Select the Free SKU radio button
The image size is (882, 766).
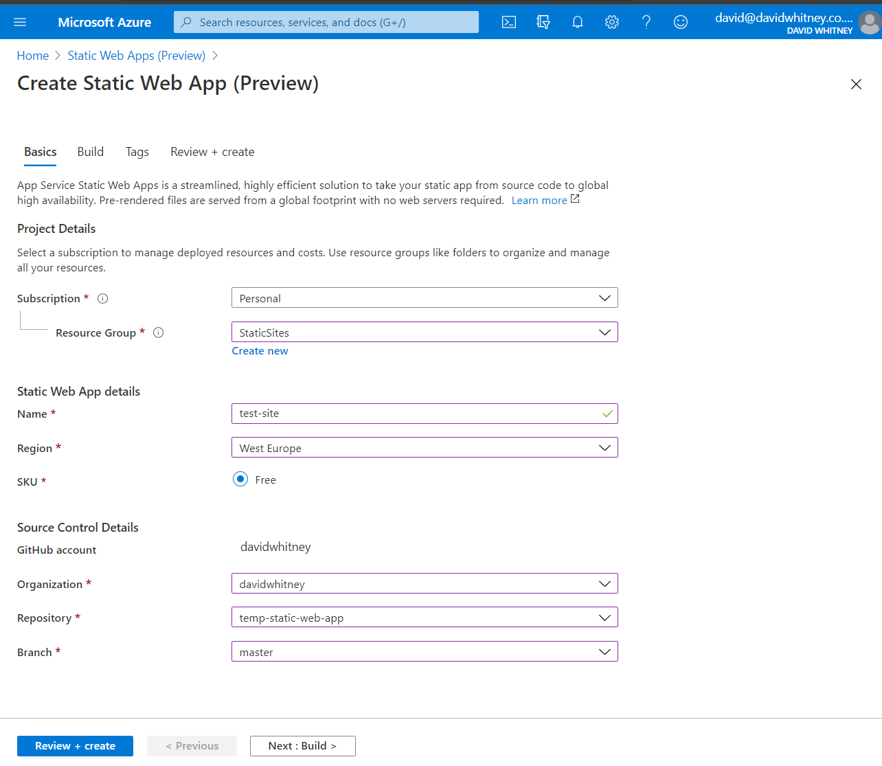pyautogui.click(x=240, y=479)
